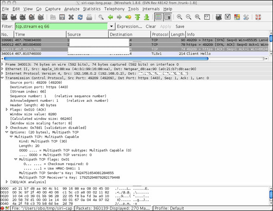
Task: Open capture options toolbar icon
Action: pos(13,17)
